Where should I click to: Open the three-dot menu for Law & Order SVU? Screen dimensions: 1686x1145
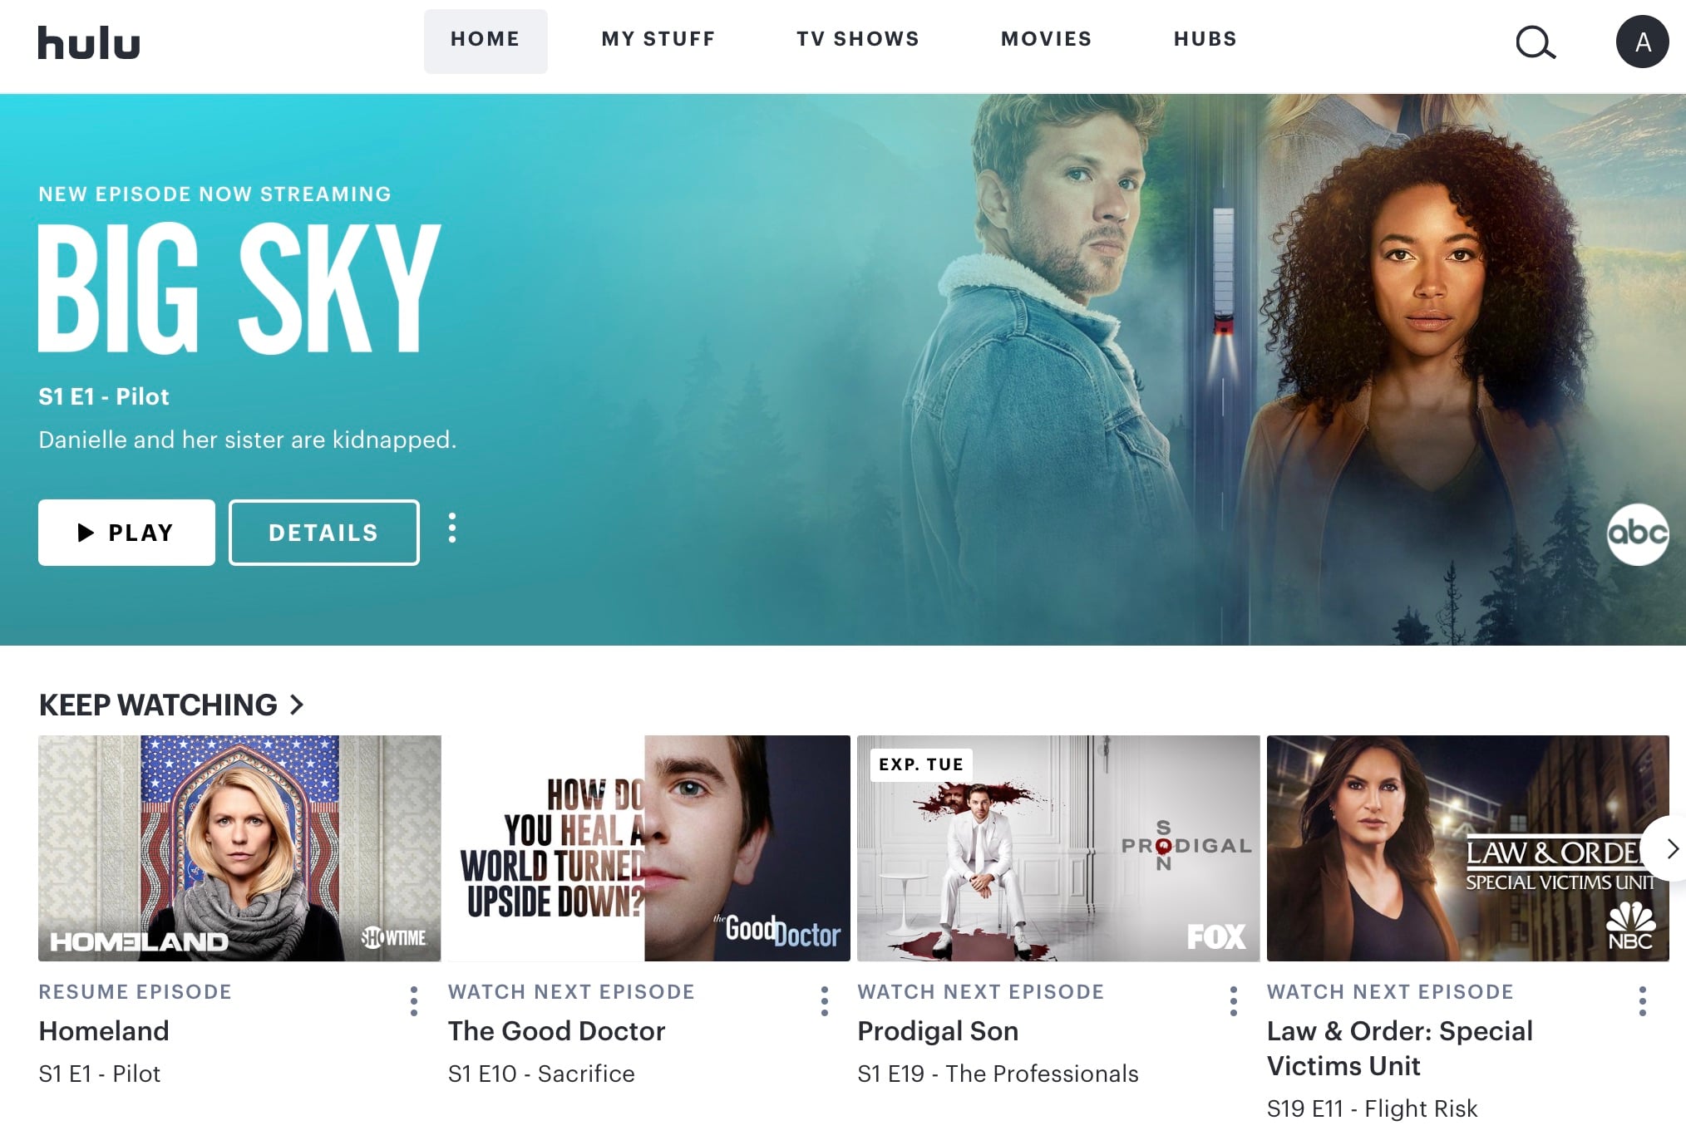[x=1643, y=1001]
